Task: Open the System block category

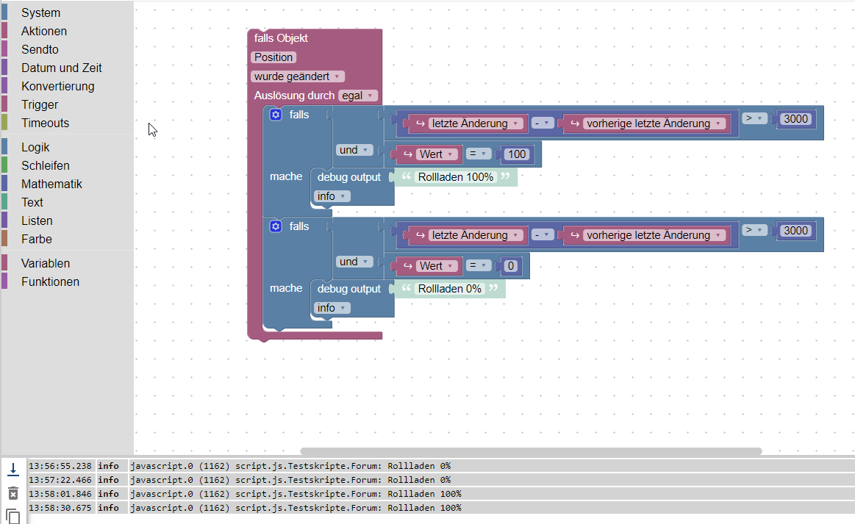Action: click(41, 12)
